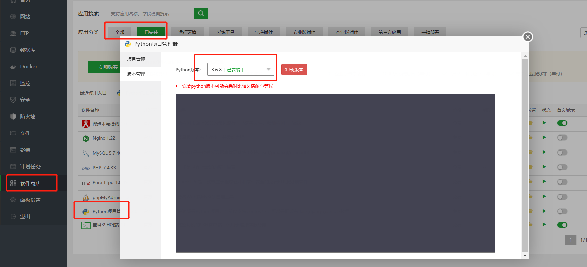
Task: Turn off 首页显示 for 微步木马检测
Action: click(x=562, y=123)
